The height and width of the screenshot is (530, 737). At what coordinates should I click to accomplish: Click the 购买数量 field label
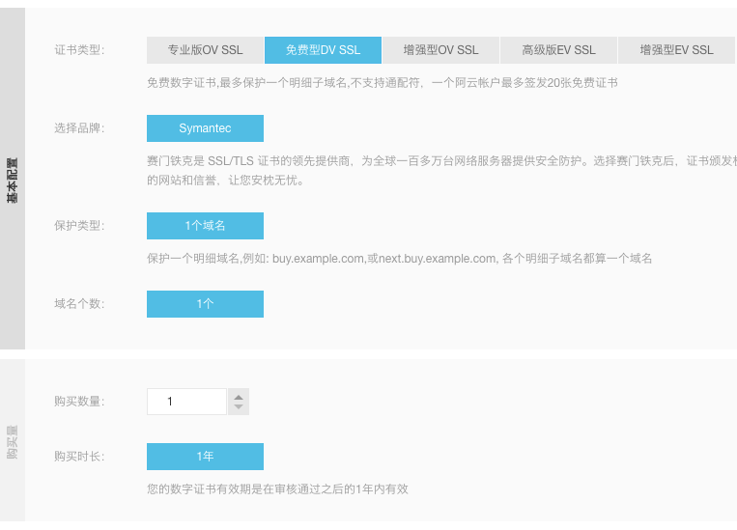tap(79, 402)
